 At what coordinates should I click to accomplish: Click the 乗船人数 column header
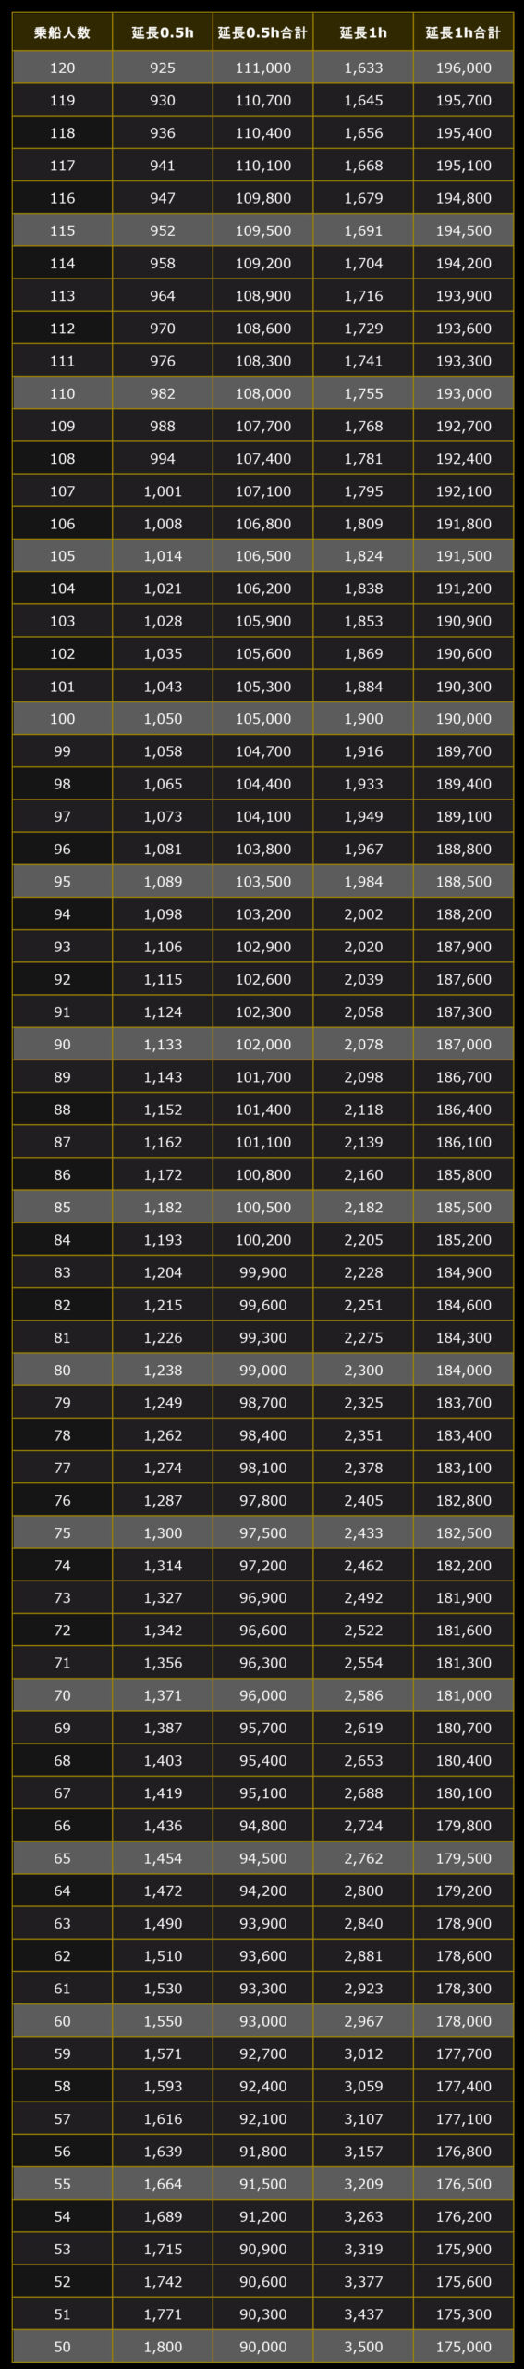pos(62,32)
